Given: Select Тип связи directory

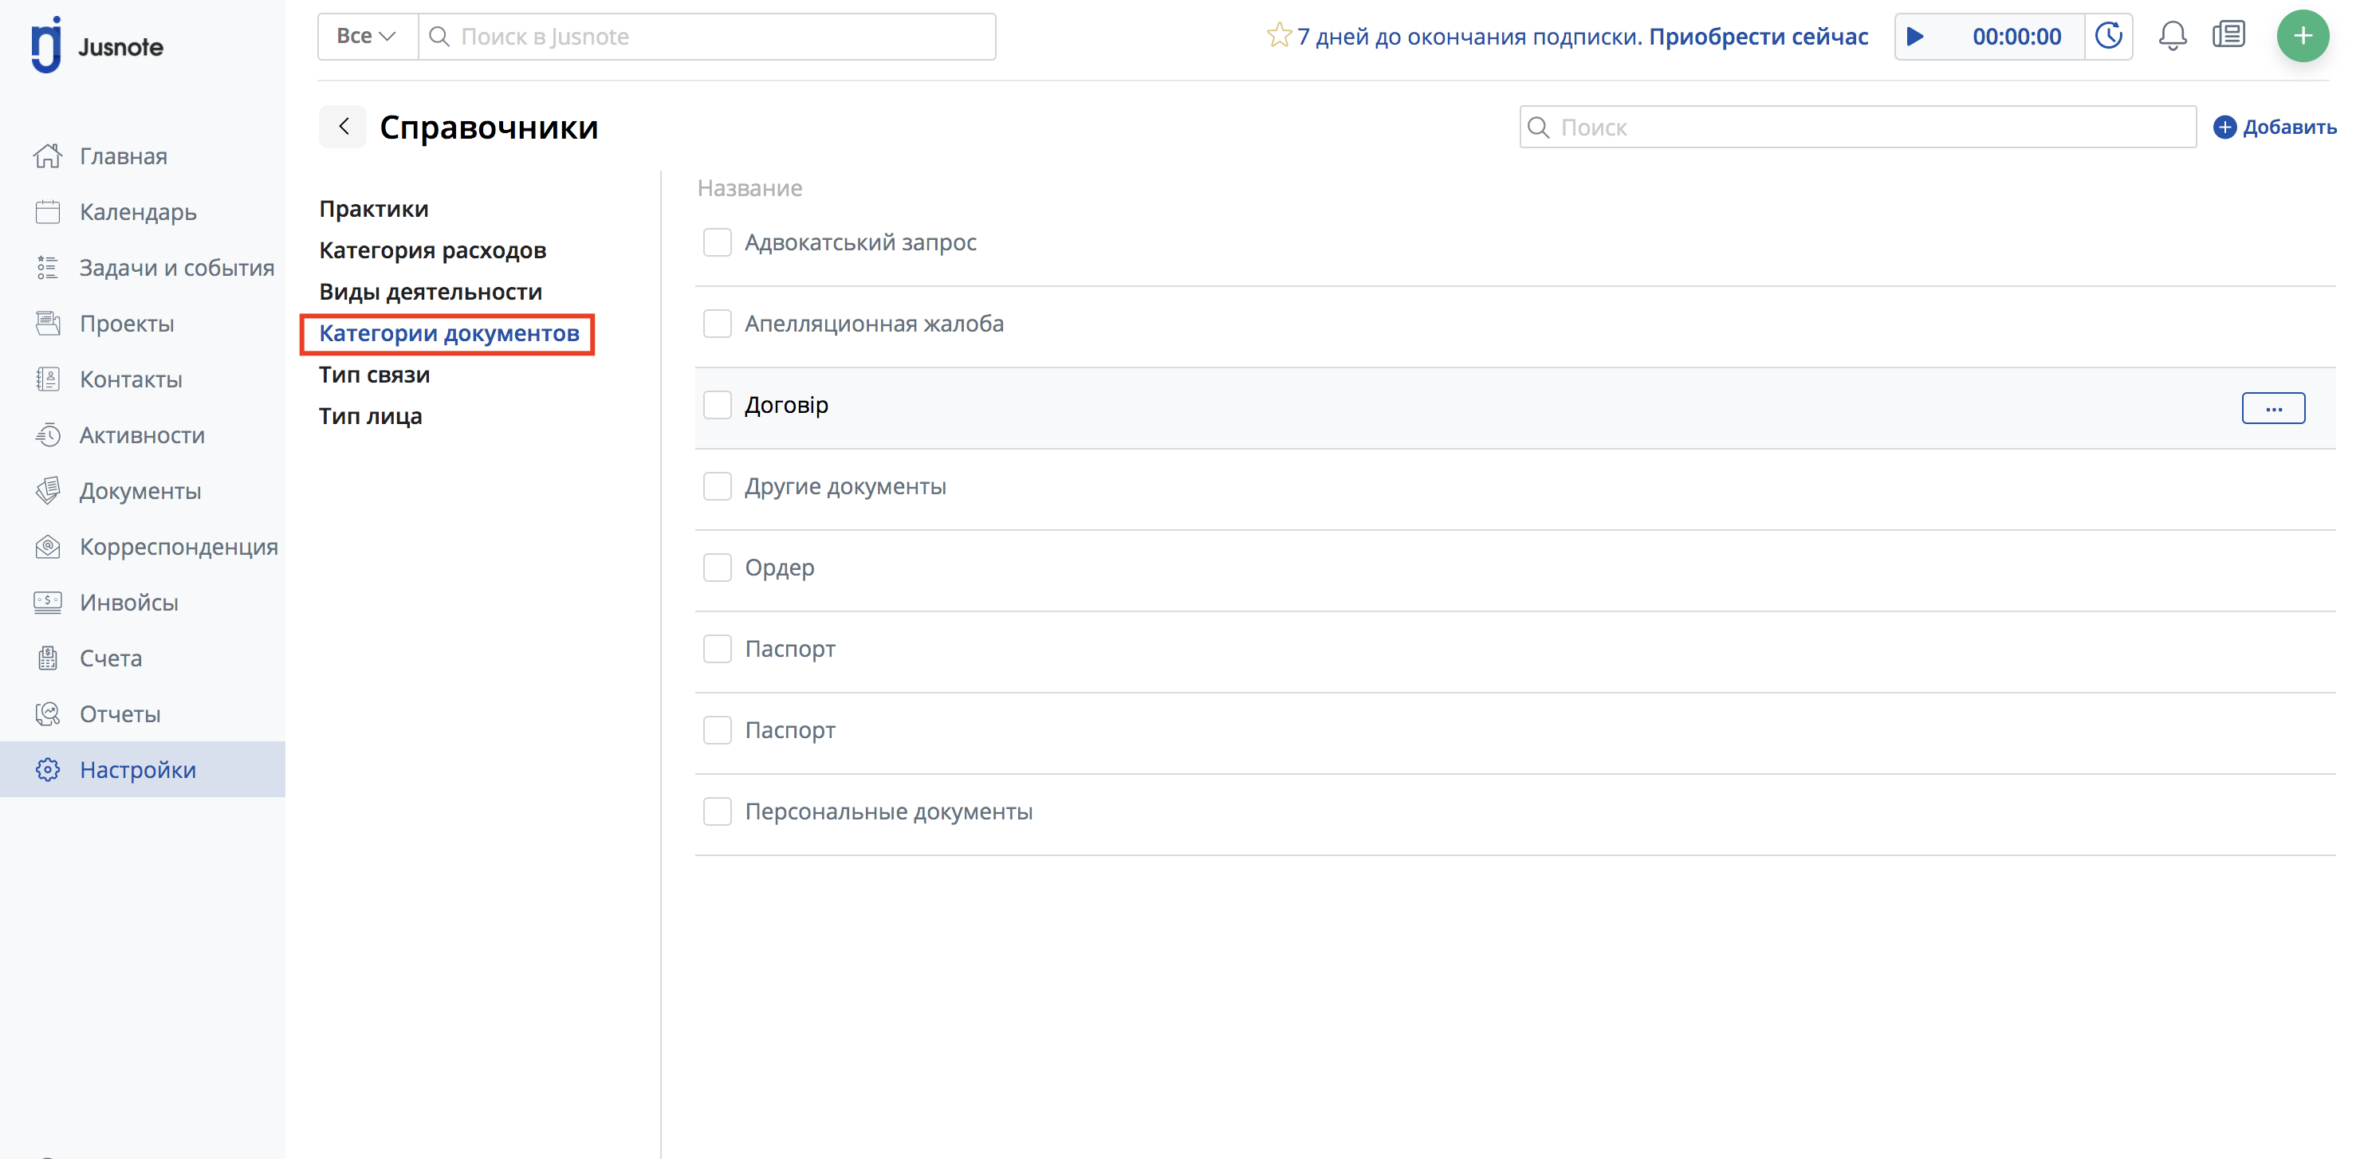Looking at the screenshot, I should (x=374, y=374).
